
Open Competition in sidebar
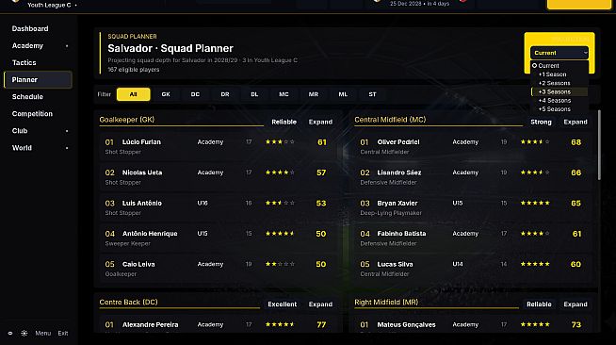pyautogui.click(x=38, y=113)
